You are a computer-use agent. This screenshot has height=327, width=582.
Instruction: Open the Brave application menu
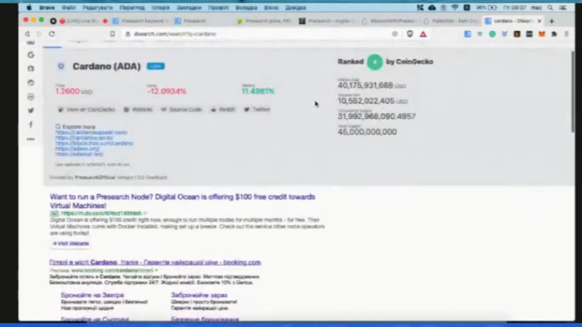pos(47,7)
